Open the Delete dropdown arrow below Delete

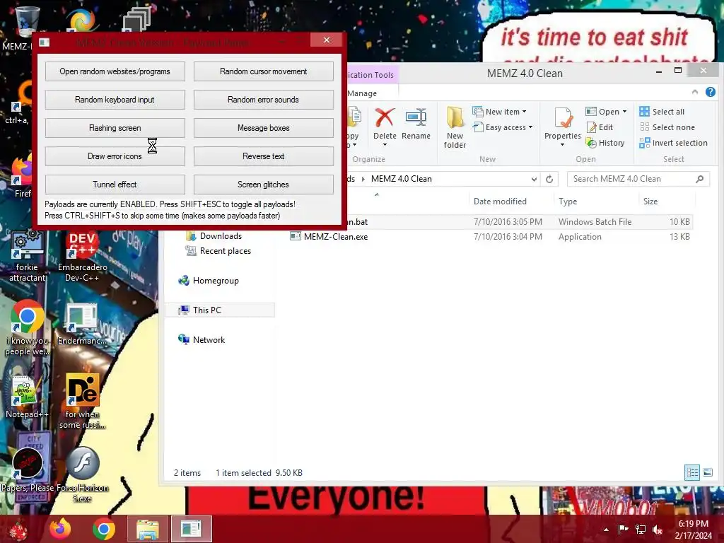(x=385, y=145)
